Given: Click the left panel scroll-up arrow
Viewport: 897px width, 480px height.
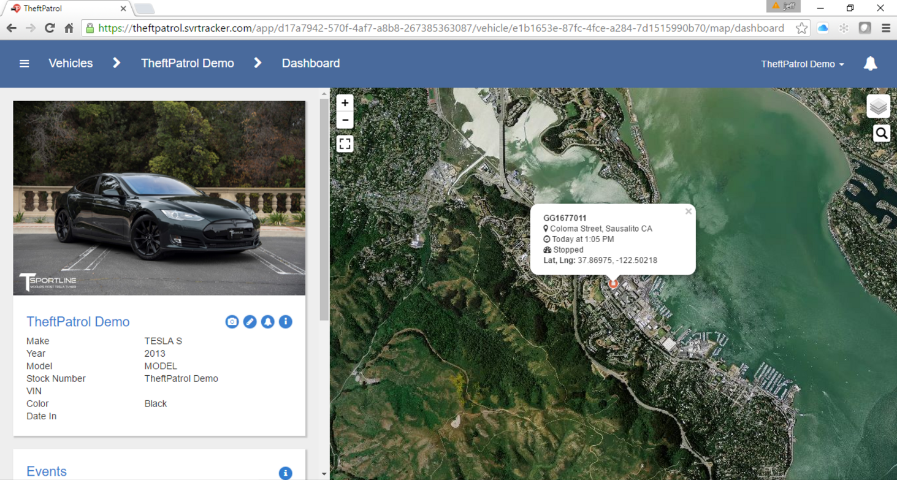Looking at the screenshot, I should tap(324, 94).
